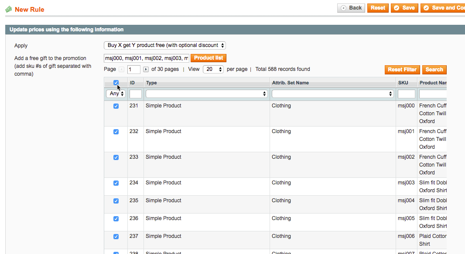The width and height of the screenshot is (465, 254).
Task: Click the next page arrow icon
Action: pos(146,70)
